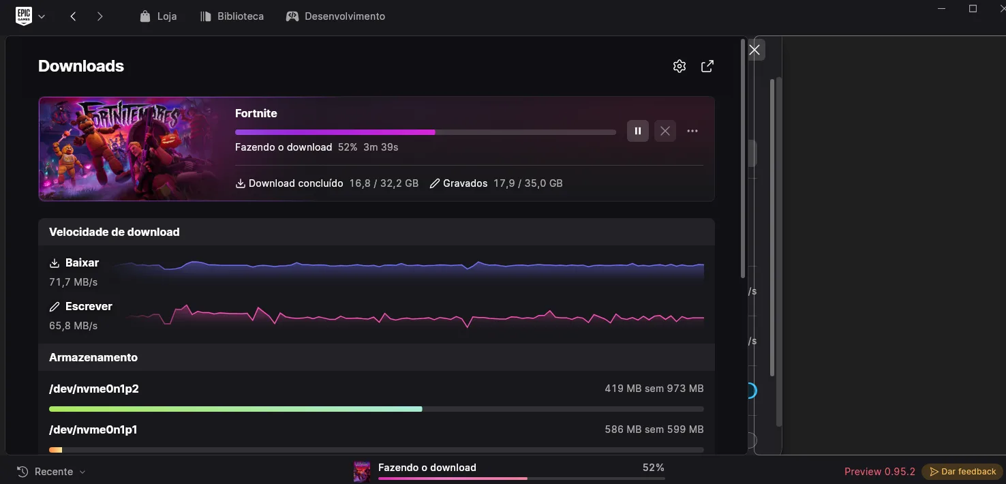Click the /dev/nvme0n1p2 usage bar
This screenshot has height=484, width=1006.
376,409
